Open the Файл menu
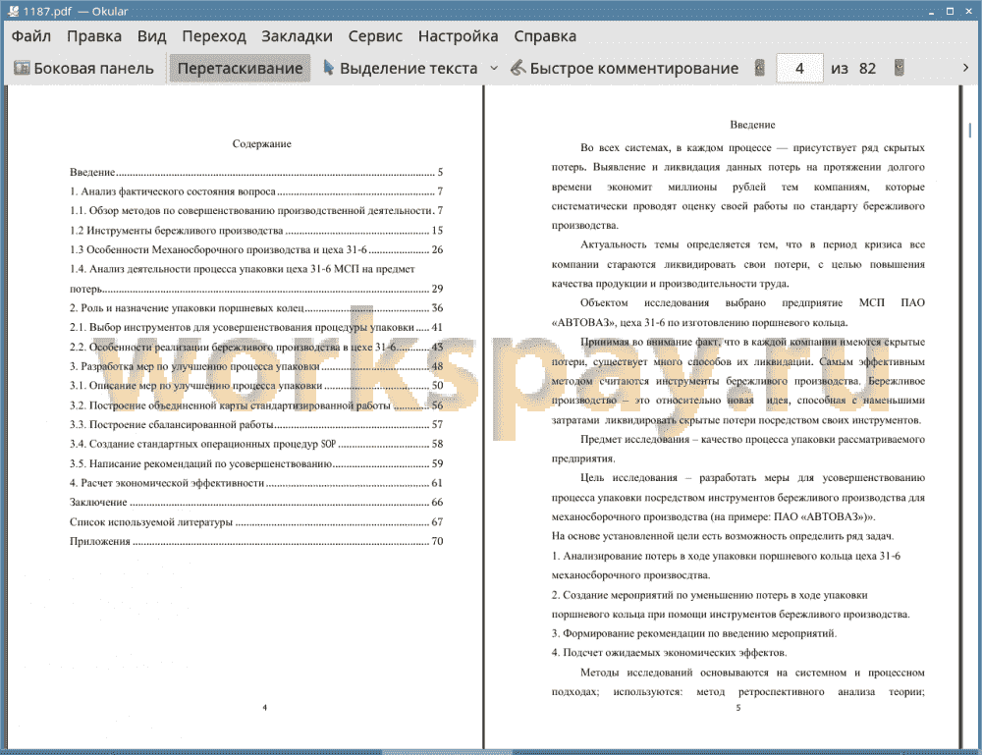This screenshot has width=982, height=755. coord(31,36)
